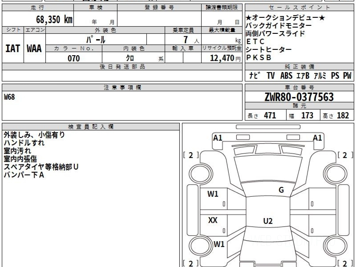
Task: Select the TV equipment label
Action: [271, 76]
